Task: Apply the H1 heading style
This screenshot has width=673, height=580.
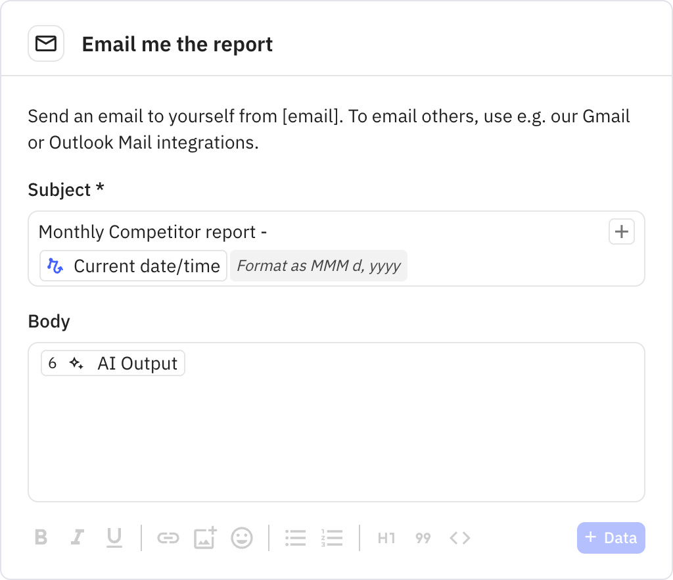Action: pyautogui.click(x=386, y=538)
